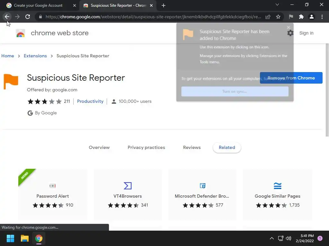Close the Suspicious Site Reporter tab
The width and height of the screenshot is (329, 246).
pyautogui.click(x=151, y=5)
